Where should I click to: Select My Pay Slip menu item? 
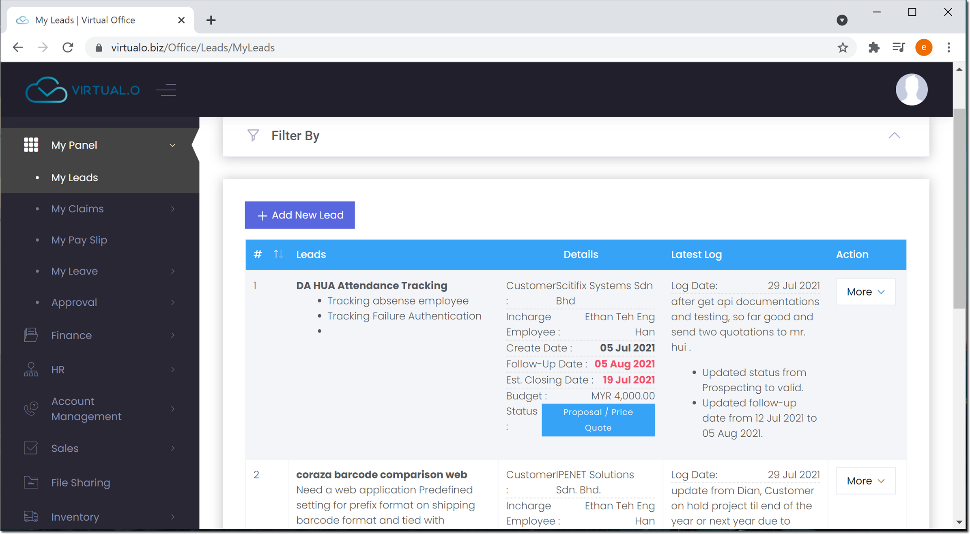click(x=79, y=240)
